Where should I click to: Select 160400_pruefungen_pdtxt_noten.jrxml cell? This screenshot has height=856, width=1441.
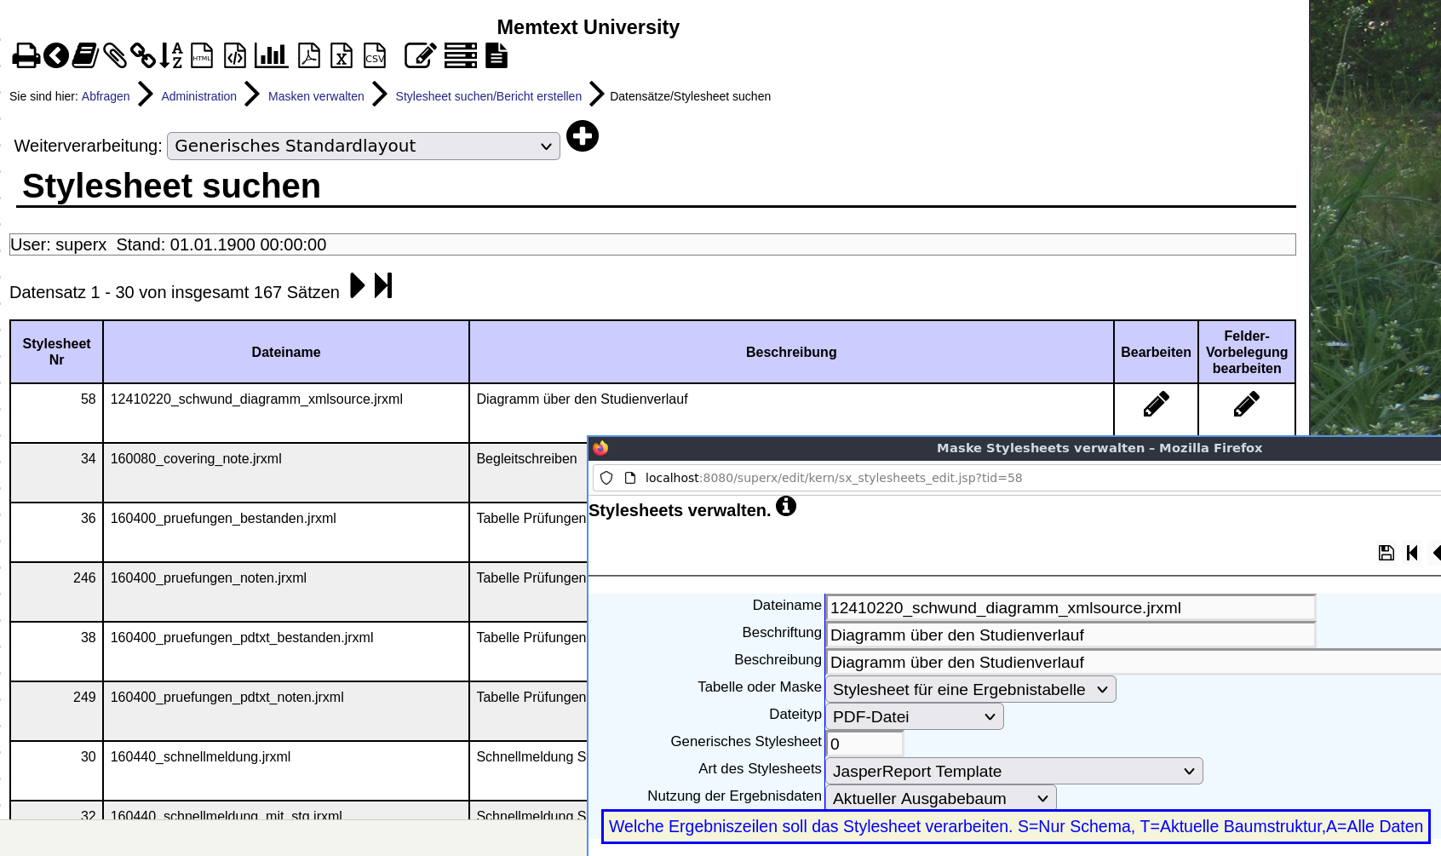[286, 711]
